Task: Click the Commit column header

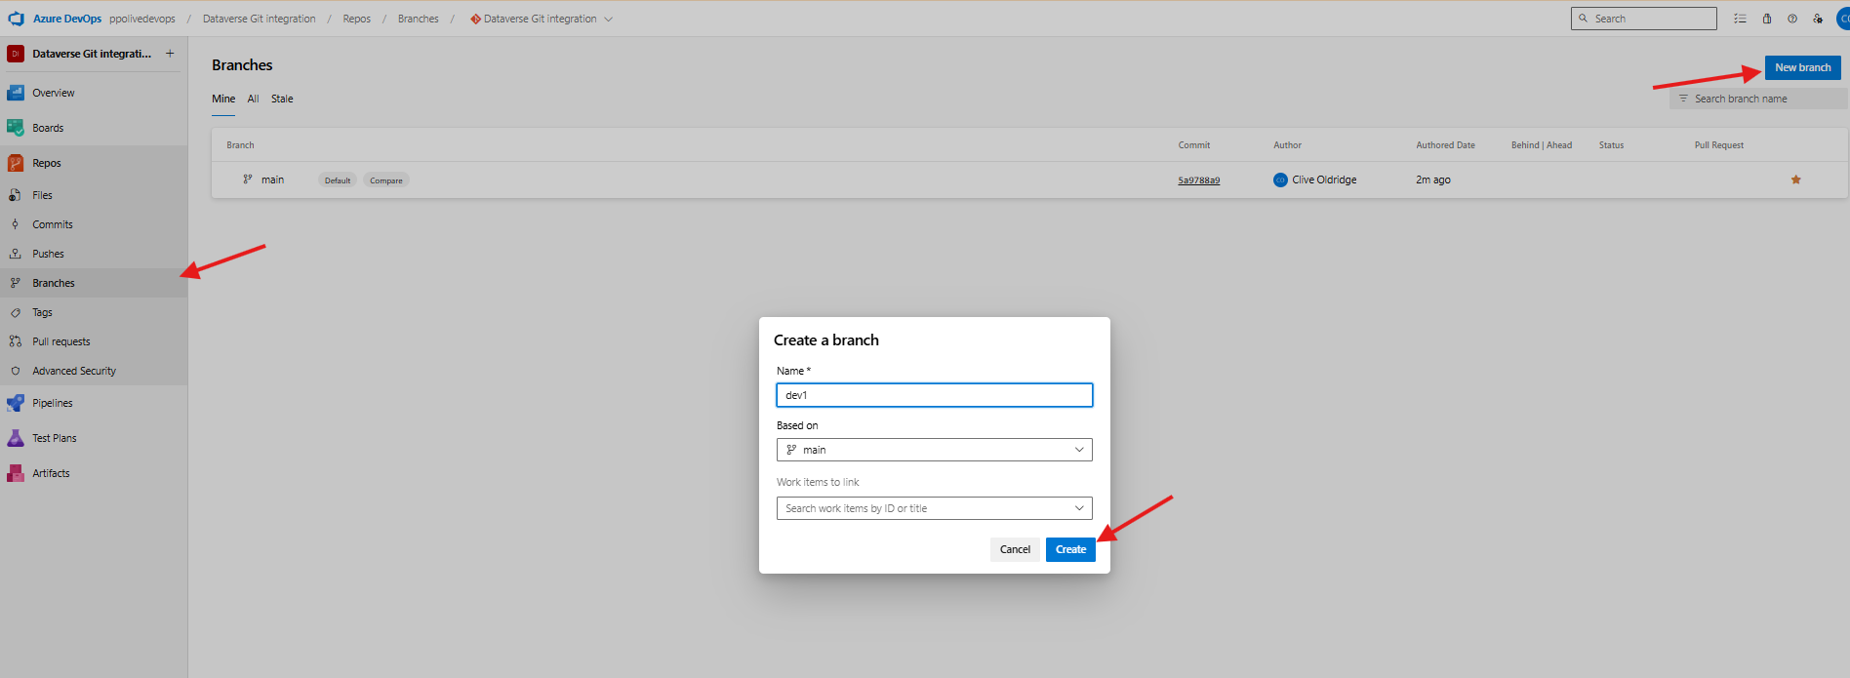Action: pos(1193,145)
